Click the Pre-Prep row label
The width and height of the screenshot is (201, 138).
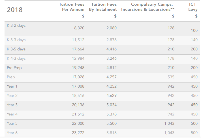[x=14, y=68]
